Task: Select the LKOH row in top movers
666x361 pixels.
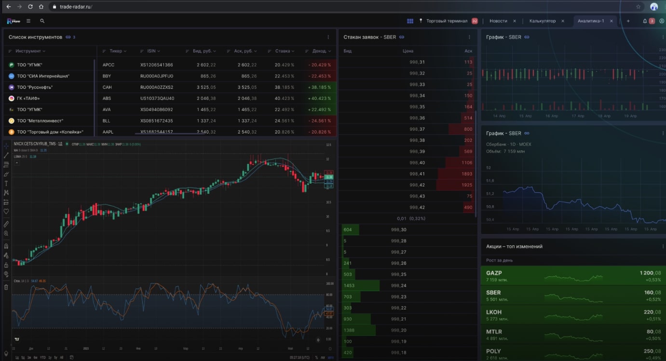Action: pos(573,315)
